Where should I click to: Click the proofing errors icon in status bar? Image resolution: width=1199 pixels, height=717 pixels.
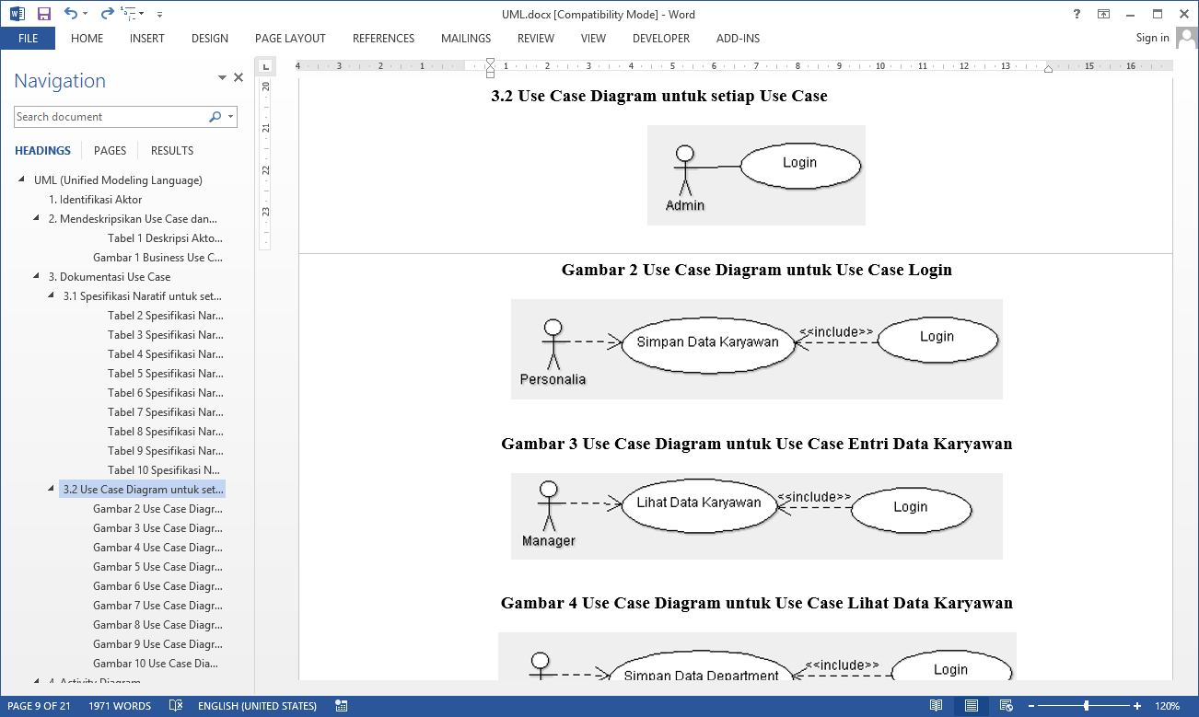click(x=176, y=706)
